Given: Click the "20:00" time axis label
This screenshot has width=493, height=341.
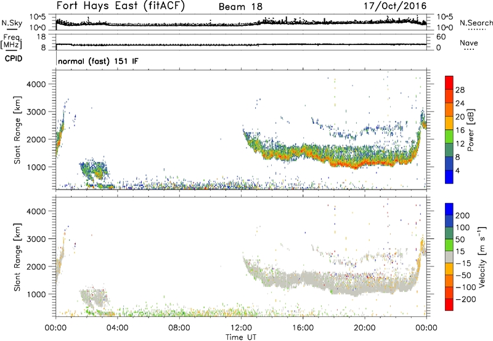Looking at the screenshot, I should click(x=365, y=328).
